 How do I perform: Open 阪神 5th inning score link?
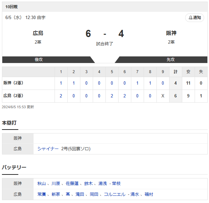tap(112, 83)
